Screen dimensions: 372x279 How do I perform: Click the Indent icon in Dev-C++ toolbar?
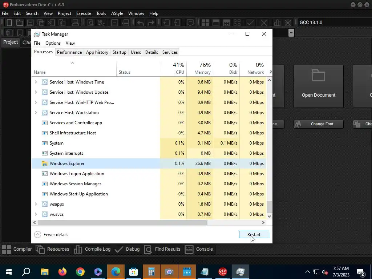[166, 23]
